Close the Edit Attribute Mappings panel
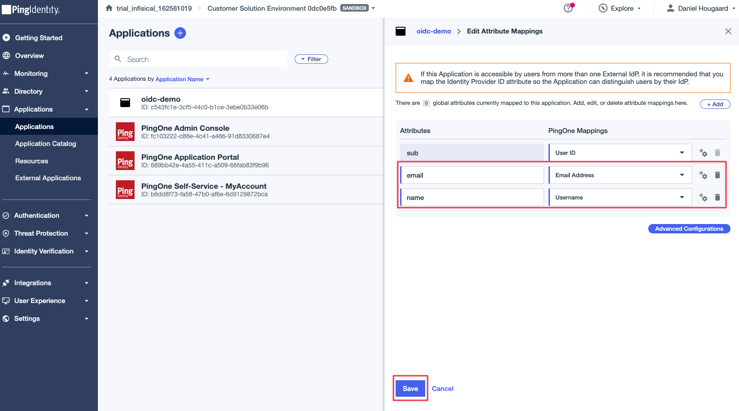The width and height of the screenshot is (739, 411). [x=728, y=31]
